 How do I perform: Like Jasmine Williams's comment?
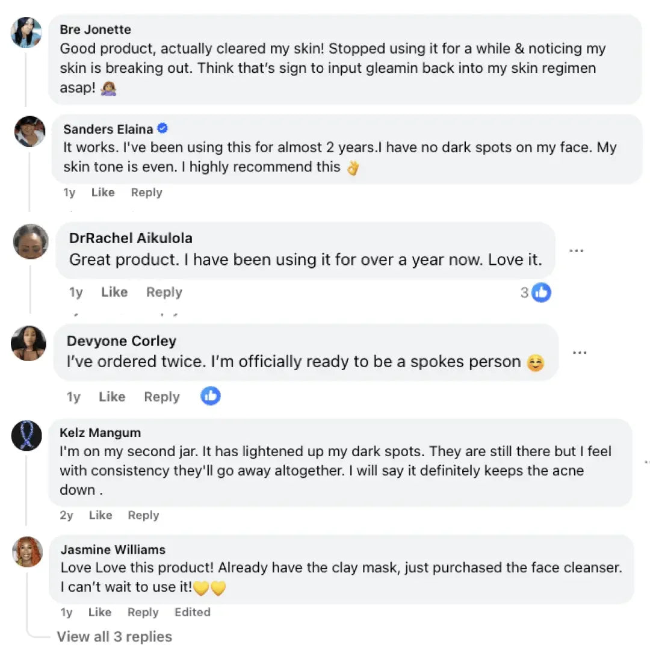99,612
